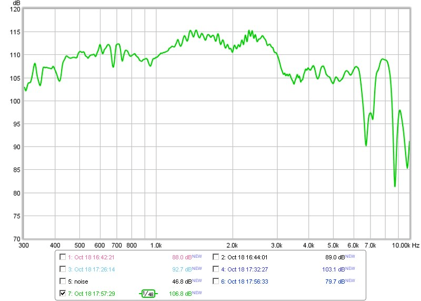This screenshot has height=301, width=421.
Task: Click the 1/48 smoothing indicator
Action: tap(148, 294)
